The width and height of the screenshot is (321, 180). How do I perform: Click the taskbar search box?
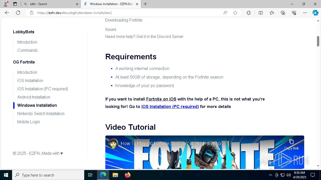[x=48, y=175]
